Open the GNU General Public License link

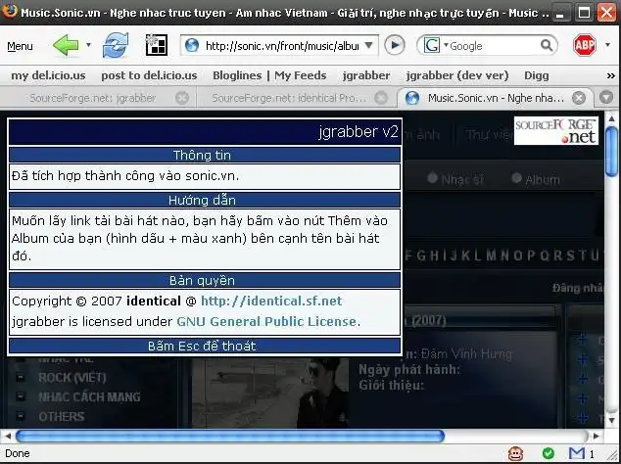266,321
